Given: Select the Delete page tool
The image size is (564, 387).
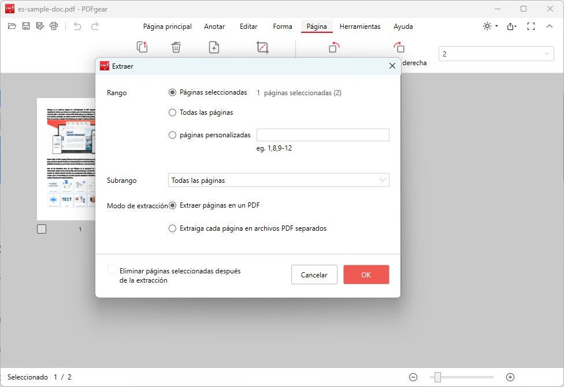Looking at the screenshot, I should [x=176, y=47].
